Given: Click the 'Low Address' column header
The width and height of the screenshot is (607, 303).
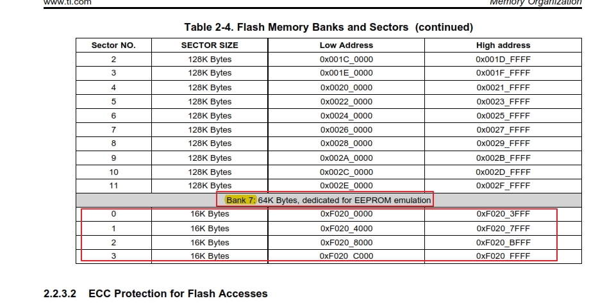Looking at the screenshot, I should tap(346, 45).
